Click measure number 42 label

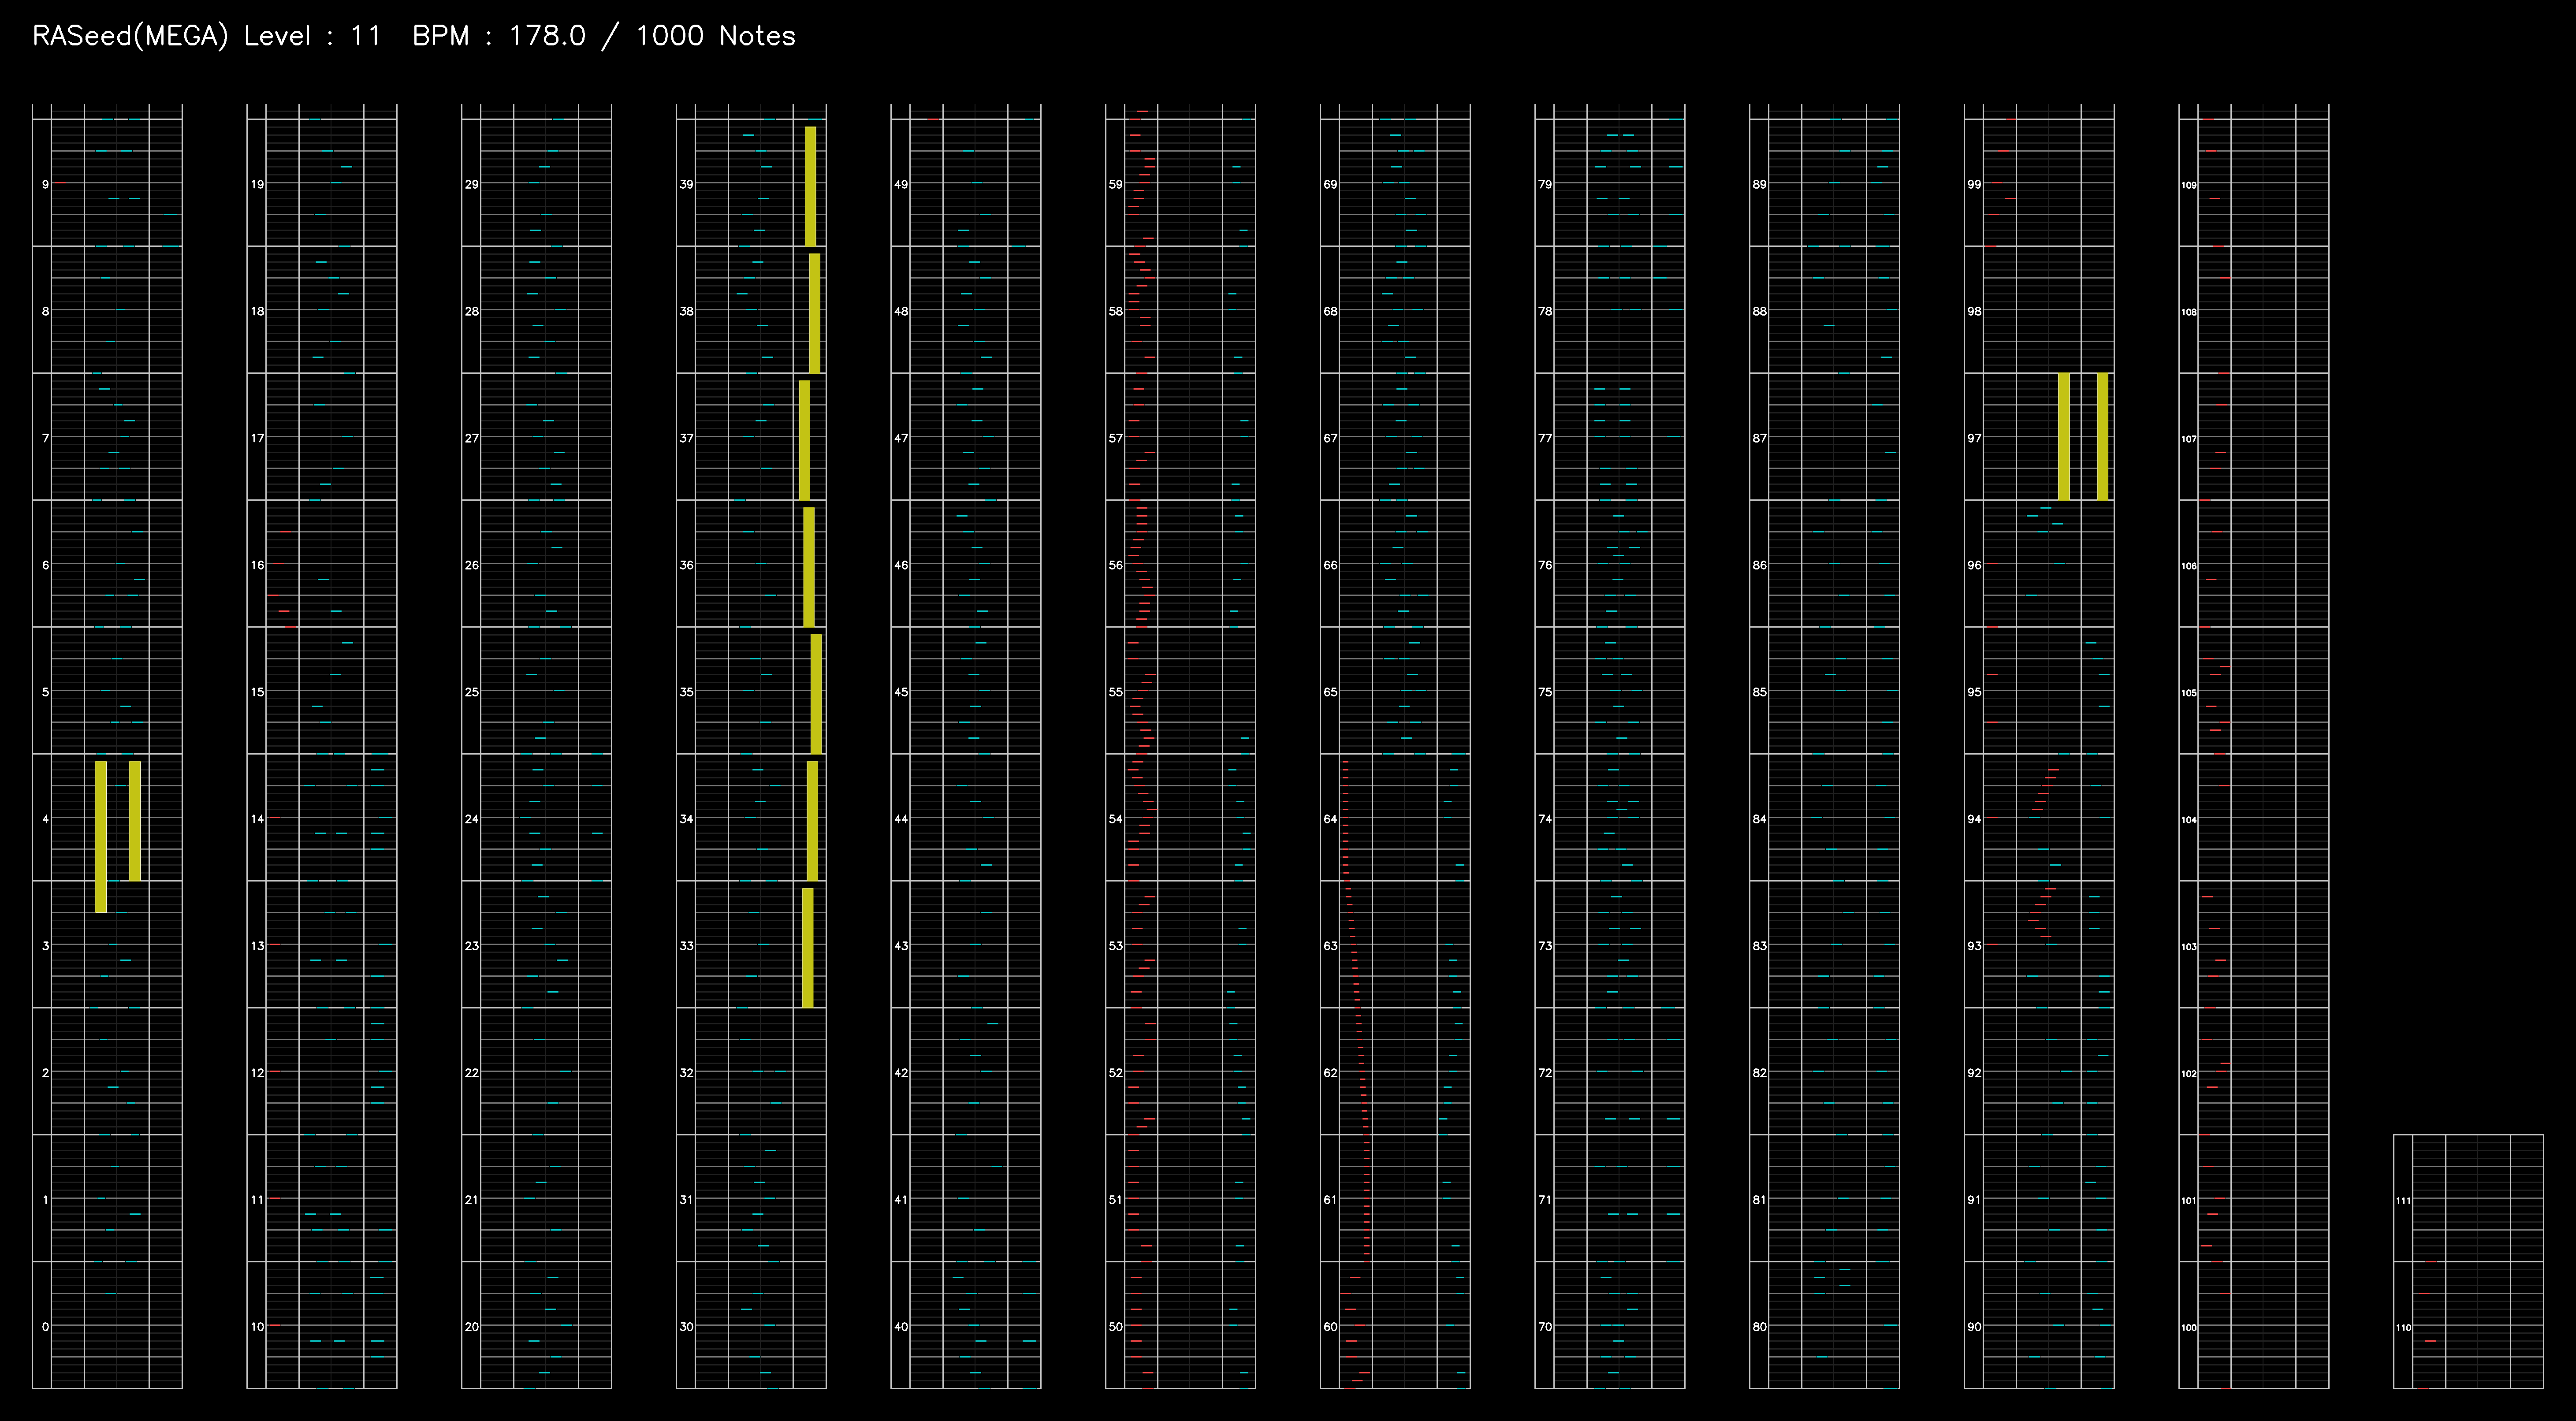click(901, 1073)
